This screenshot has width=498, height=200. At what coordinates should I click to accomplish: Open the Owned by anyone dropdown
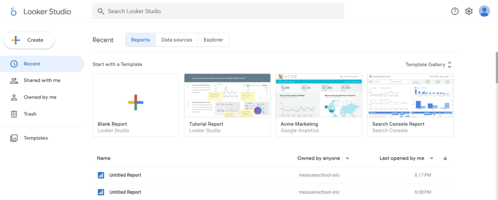pos(323,158)
